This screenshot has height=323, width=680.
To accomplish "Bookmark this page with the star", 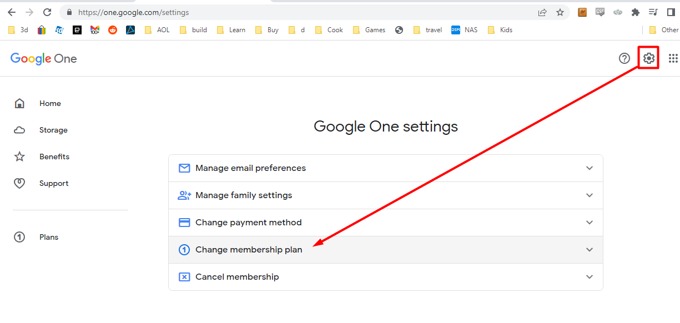I will 560,12.
